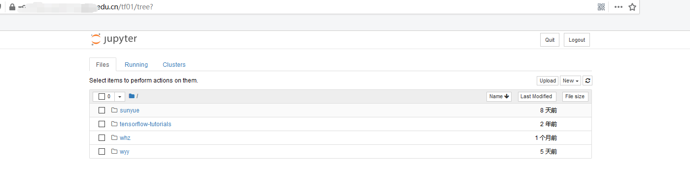Click the root folder icon in breadcrumb
Image resolution: width=690 pixels, height=191 pixels.
pos(132,96)
